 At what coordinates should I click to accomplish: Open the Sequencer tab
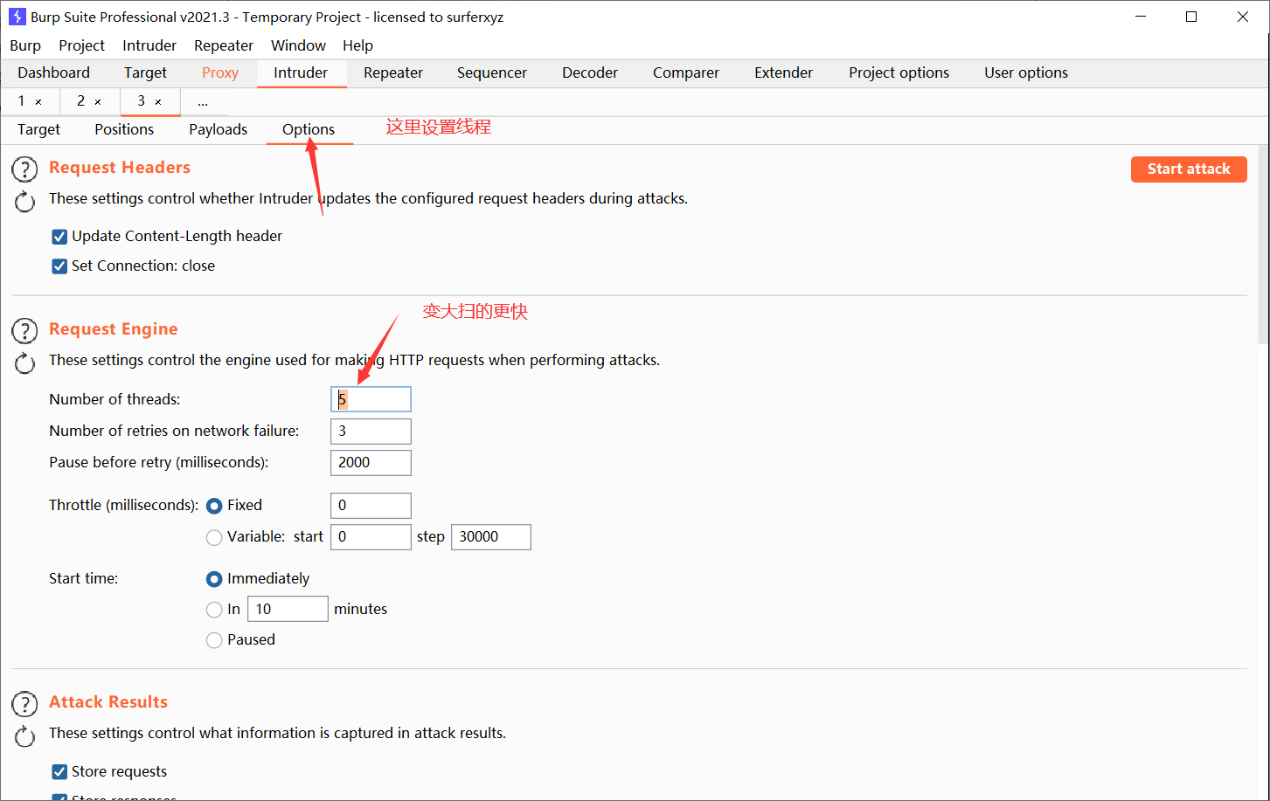pyautogui.click(x=492, y=73)
